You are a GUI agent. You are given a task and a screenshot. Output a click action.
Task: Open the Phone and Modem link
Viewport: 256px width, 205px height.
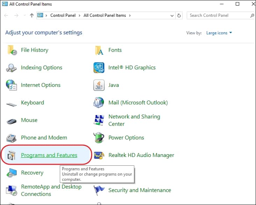pos(44,138)
